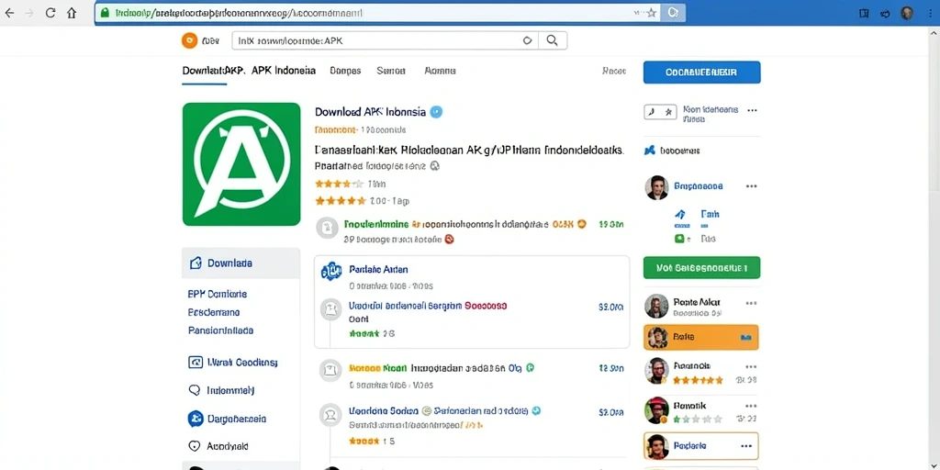
Task: Reload the page with the refresh icon
Action: [50, 13]
